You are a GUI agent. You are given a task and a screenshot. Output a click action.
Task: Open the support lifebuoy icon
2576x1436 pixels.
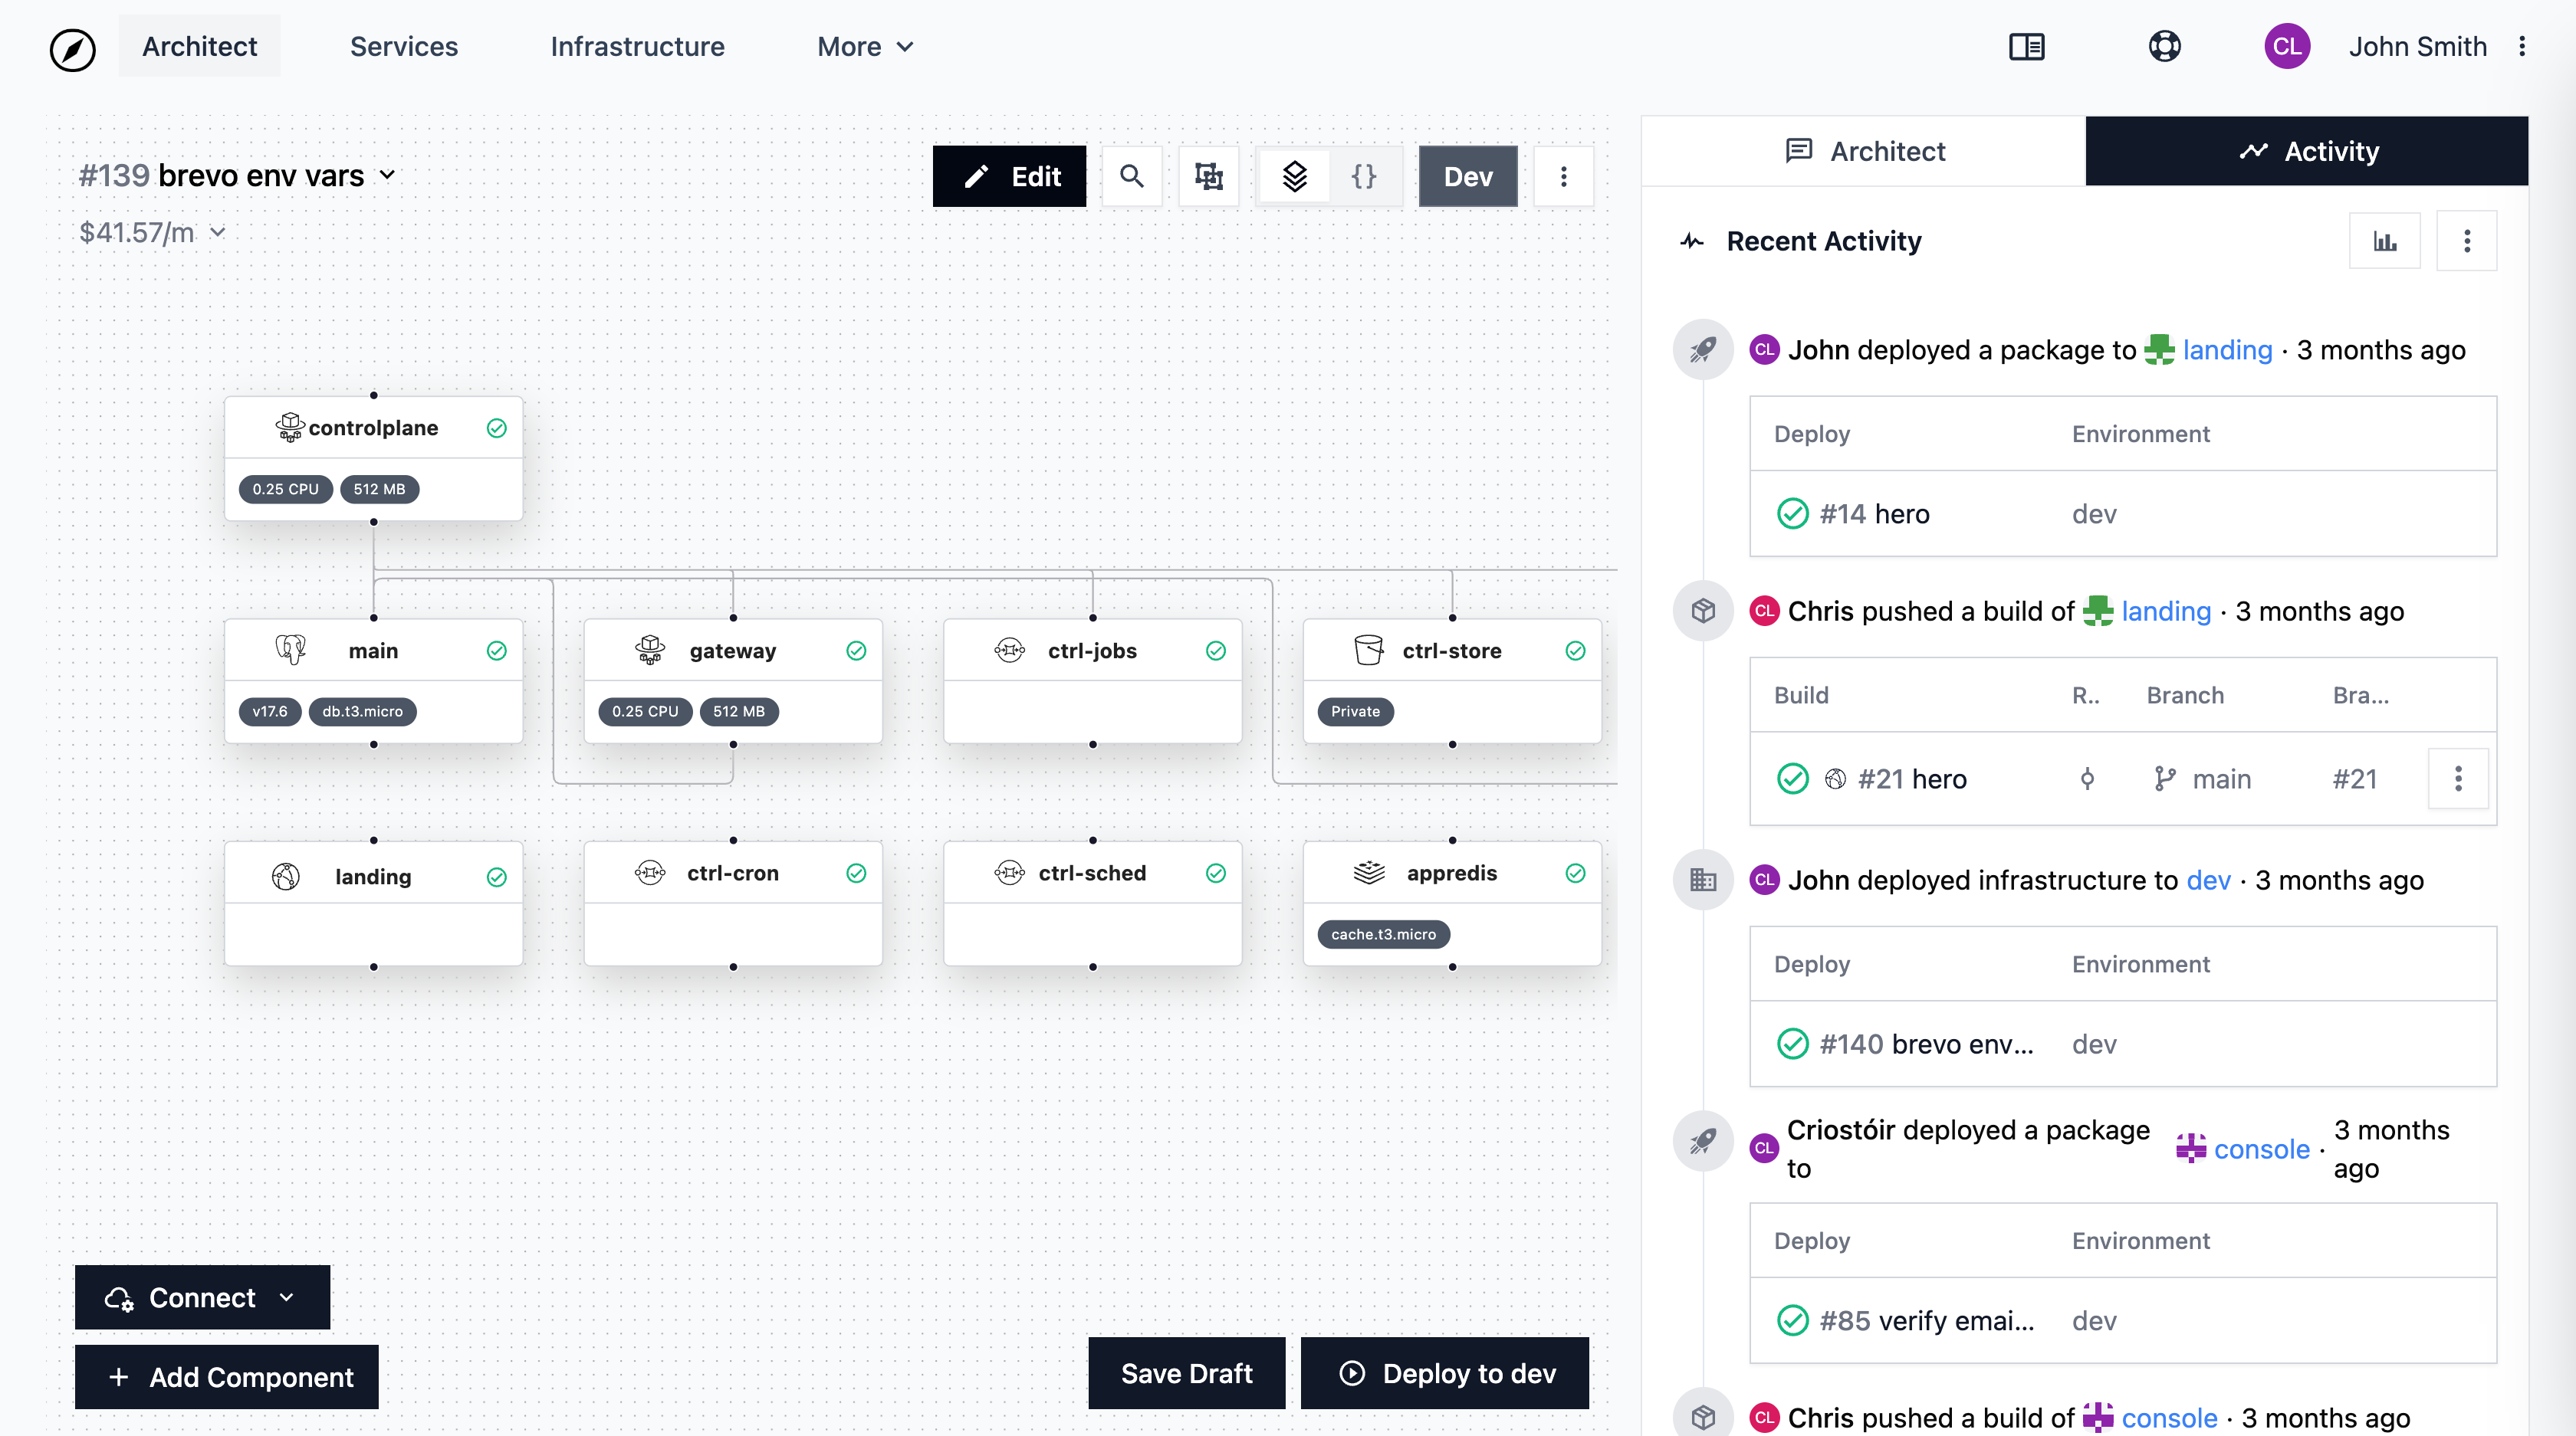pos(2164,47)
